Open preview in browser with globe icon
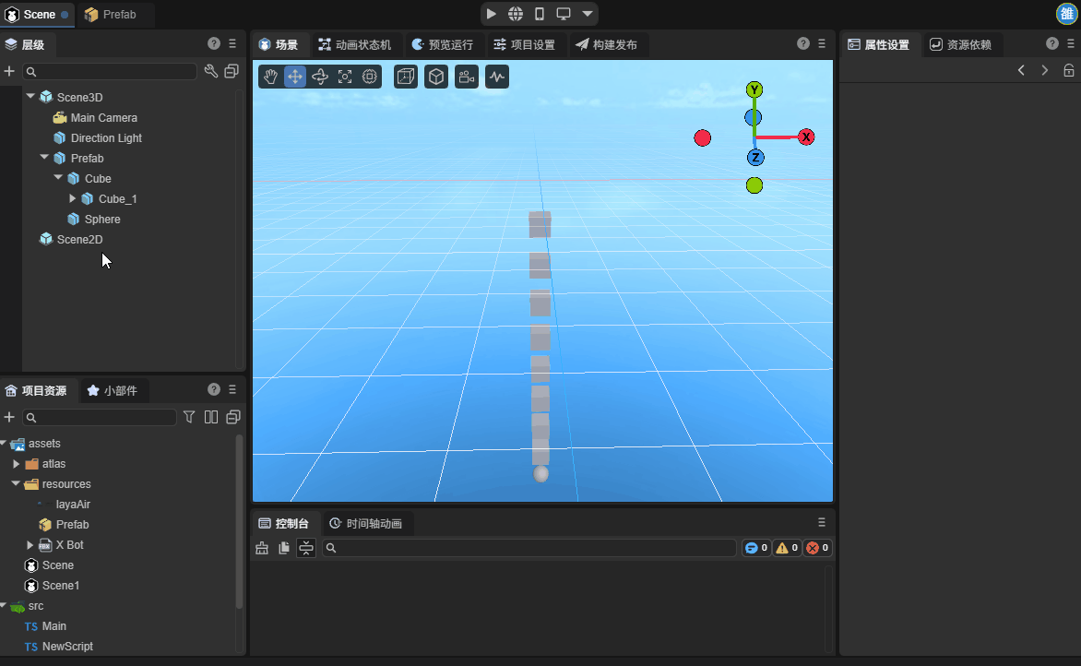This screenshot has width=1081, height=666. 516,14
